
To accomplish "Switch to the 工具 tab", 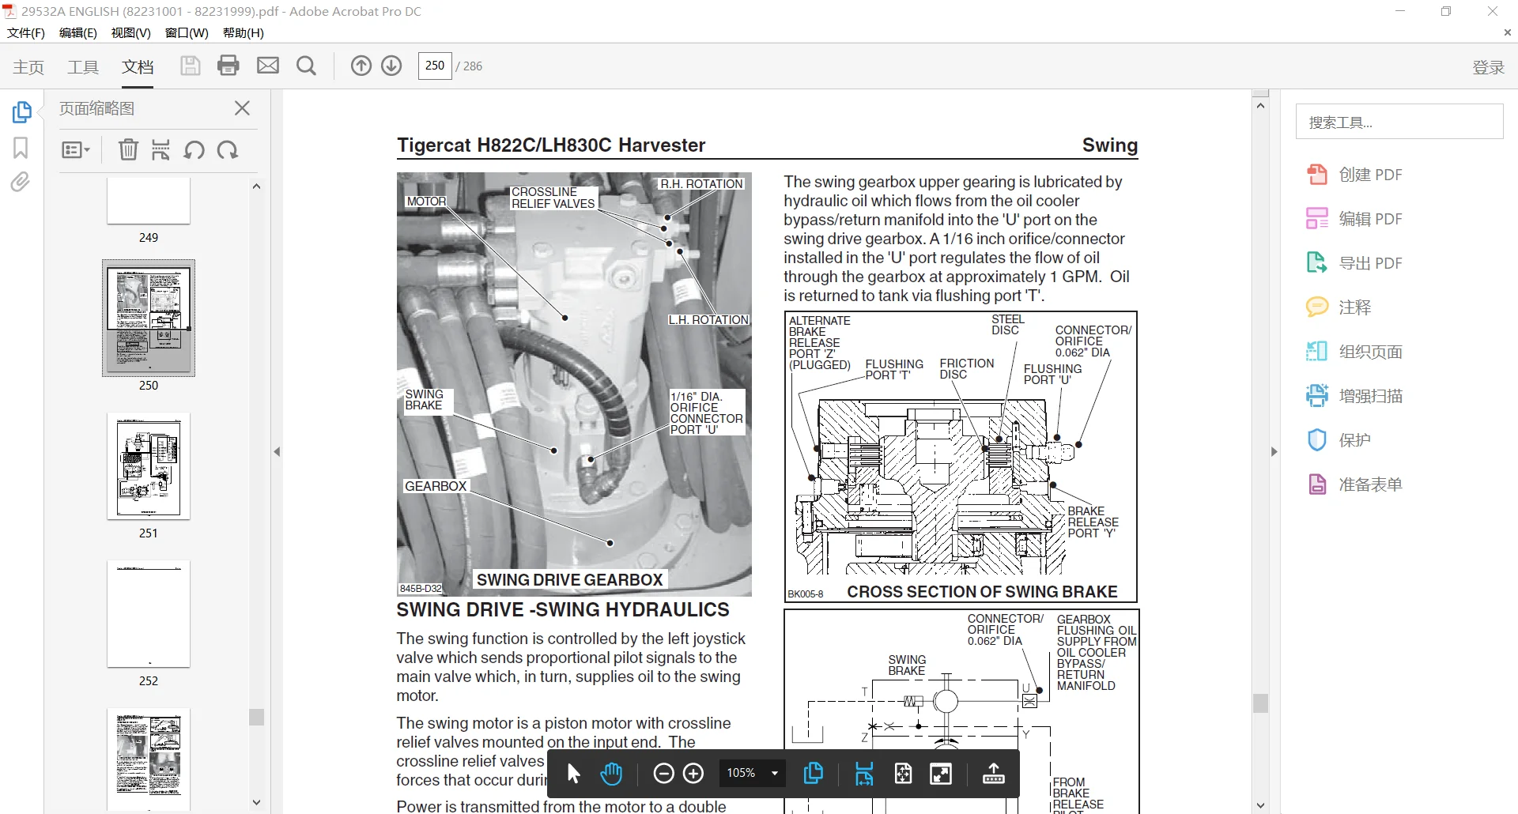I will click(x=83, y=67).
